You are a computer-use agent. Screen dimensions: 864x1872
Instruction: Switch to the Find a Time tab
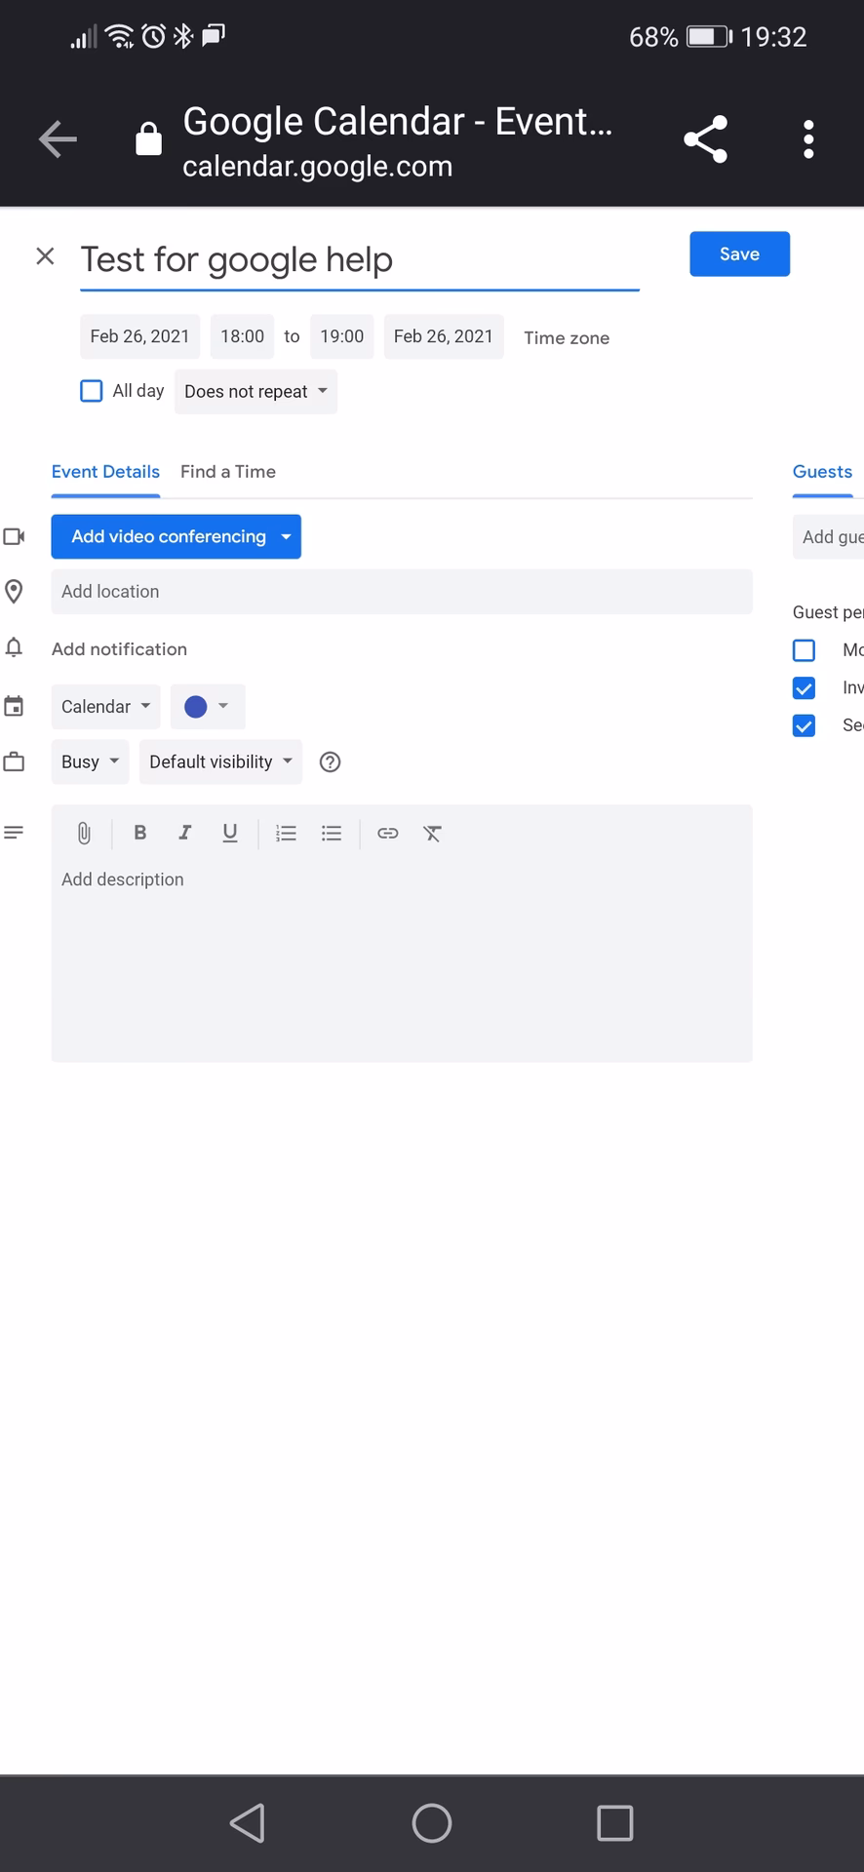[x=228, y=472]
